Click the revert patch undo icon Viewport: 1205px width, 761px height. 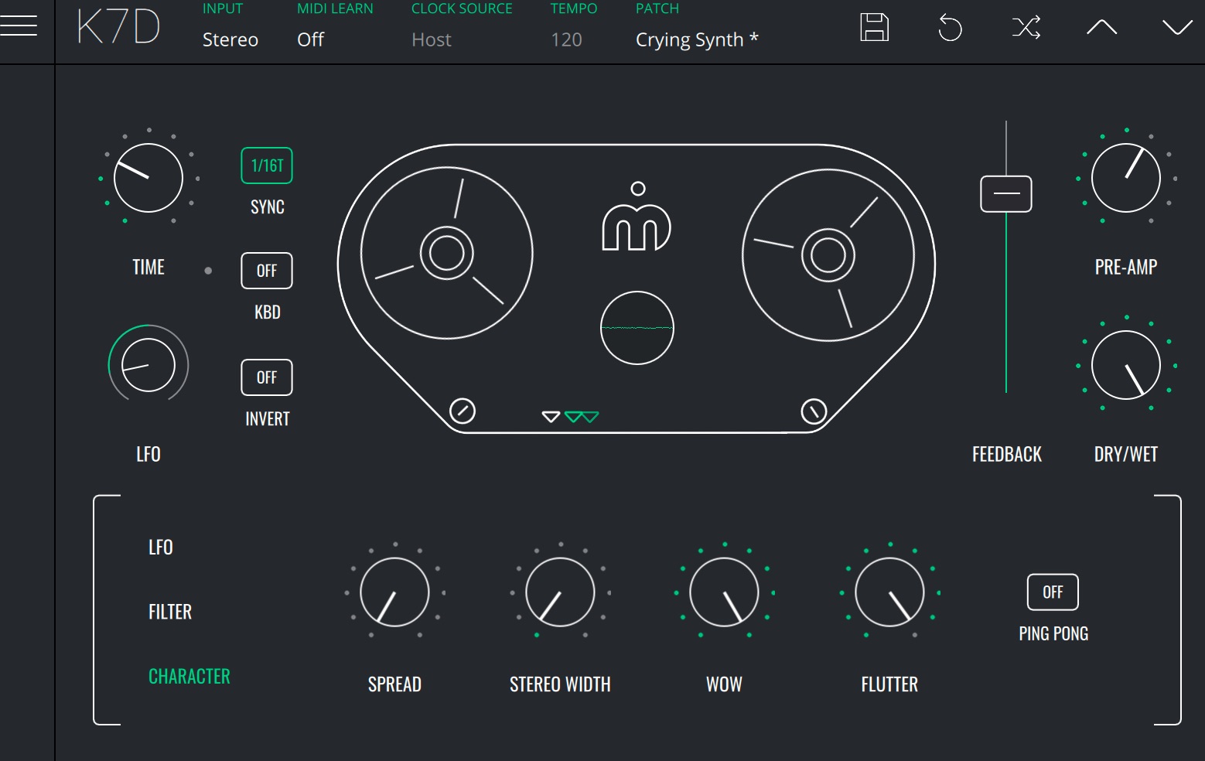(x=950, y=29)
